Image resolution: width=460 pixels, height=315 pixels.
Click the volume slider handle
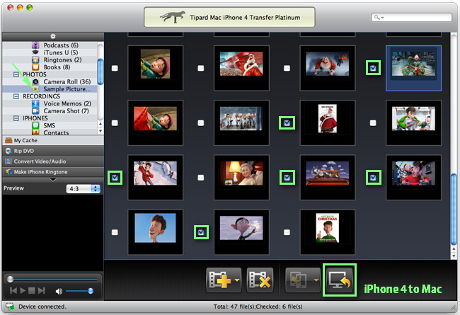(91, 291)
